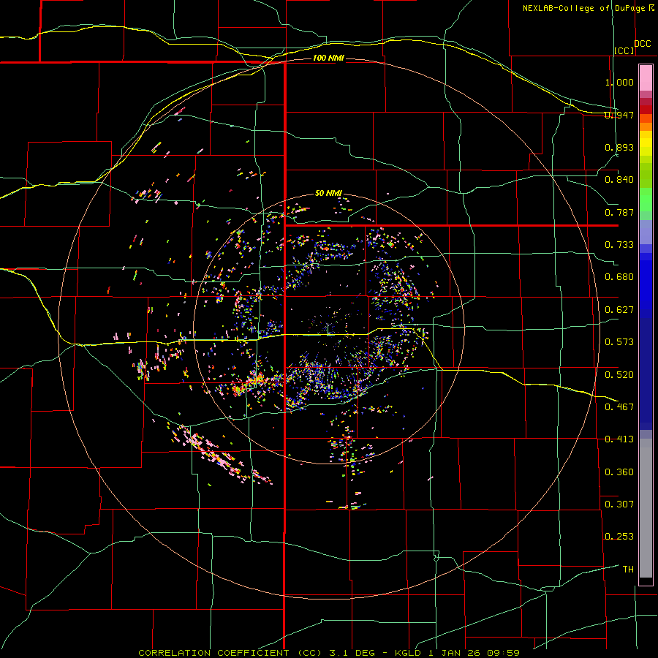Click the 0.627 scale value

tap(619, 310)
